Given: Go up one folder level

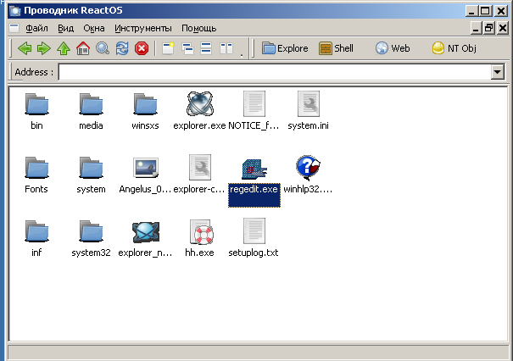Looking at the screenshot, I should click(64, 48).
